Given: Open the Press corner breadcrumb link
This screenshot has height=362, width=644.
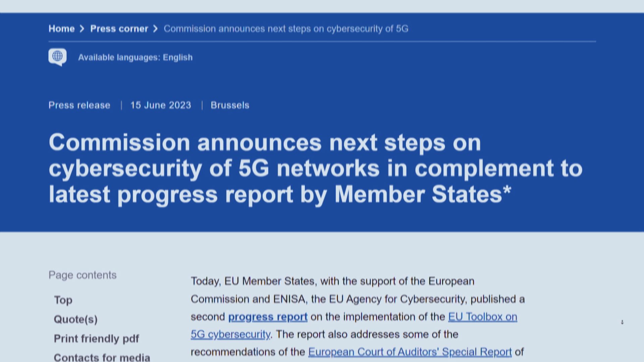Looking at the screenshot, I should coord(119,29).
